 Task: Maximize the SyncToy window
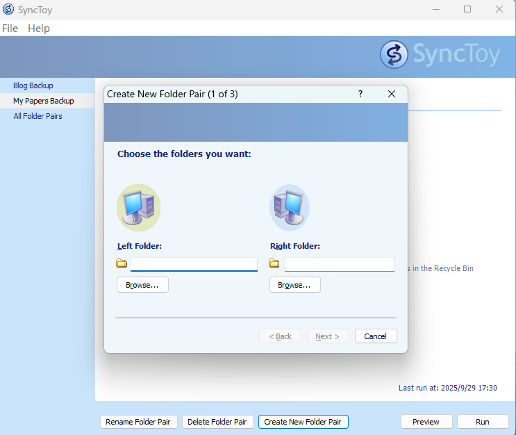point(467,9)
